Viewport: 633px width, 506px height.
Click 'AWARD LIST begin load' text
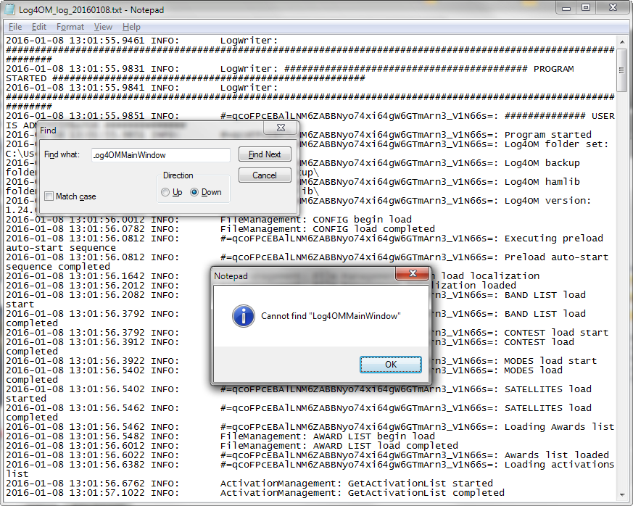[x=374, y=436]
